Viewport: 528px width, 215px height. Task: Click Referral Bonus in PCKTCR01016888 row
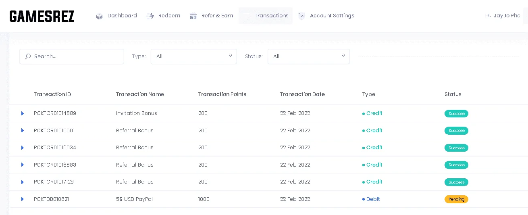(x=135, y=165)
